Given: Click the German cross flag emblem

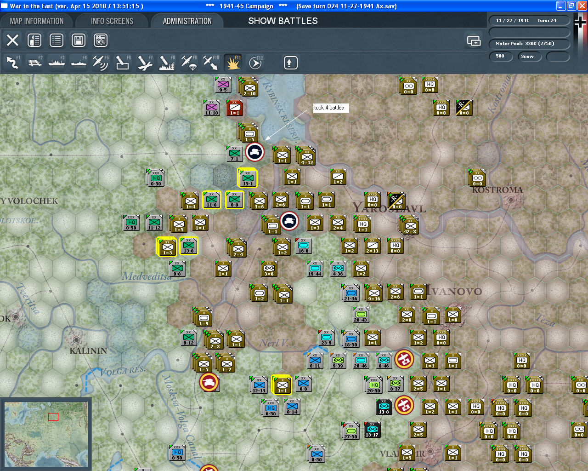Looking at the screenshot, I should [581, 22].
